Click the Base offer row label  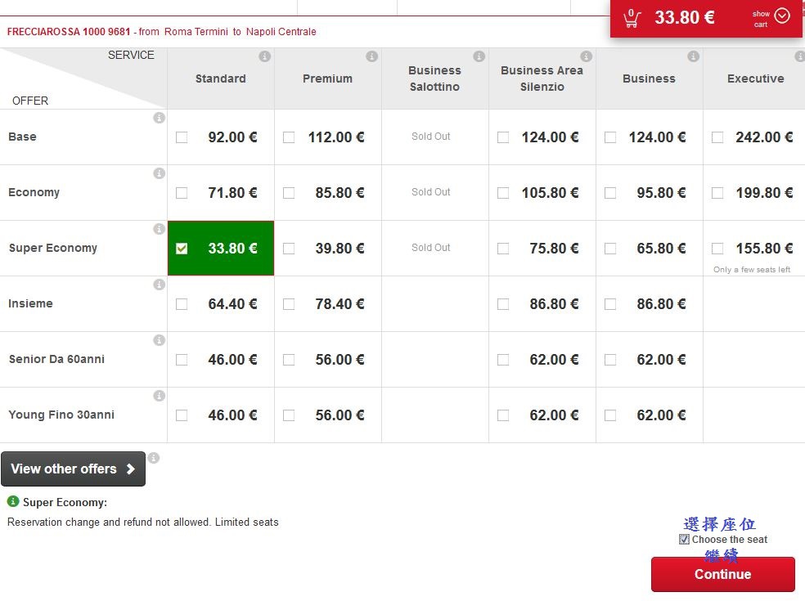(x=23, y=137)
